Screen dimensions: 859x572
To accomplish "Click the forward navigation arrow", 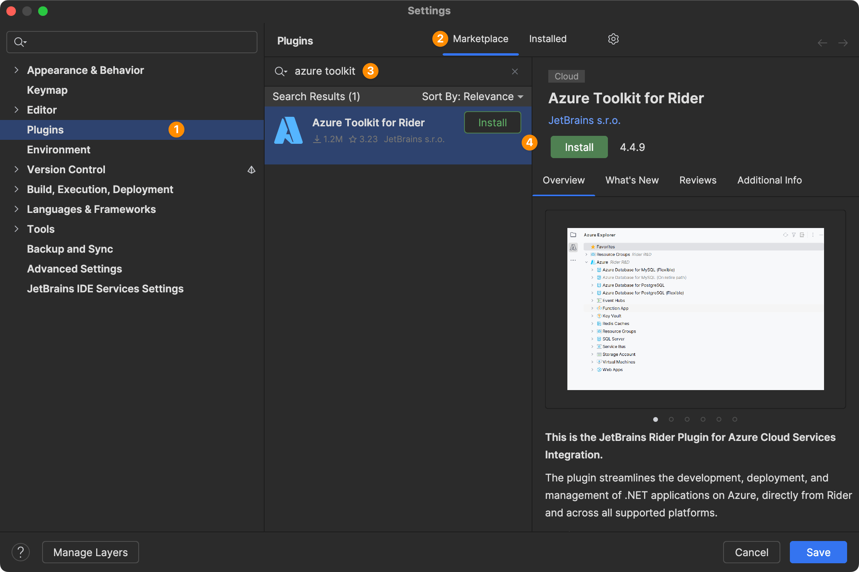I will click(844, 43).
